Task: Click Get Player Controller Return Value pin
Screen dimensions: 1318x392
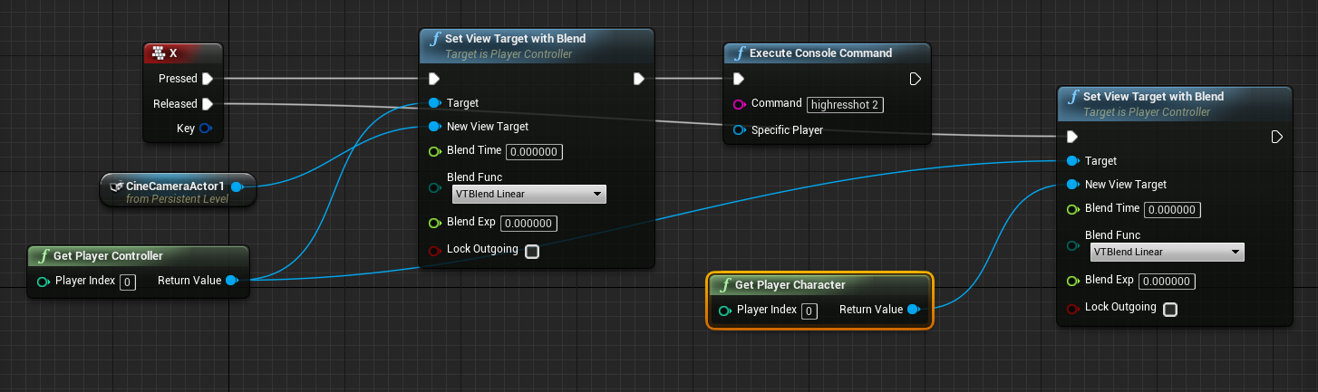Action: (x=231, y=281)
